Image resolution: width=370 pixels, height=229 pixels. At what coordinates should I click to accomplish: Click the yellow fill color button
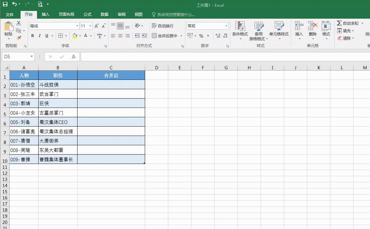(75, 36)
